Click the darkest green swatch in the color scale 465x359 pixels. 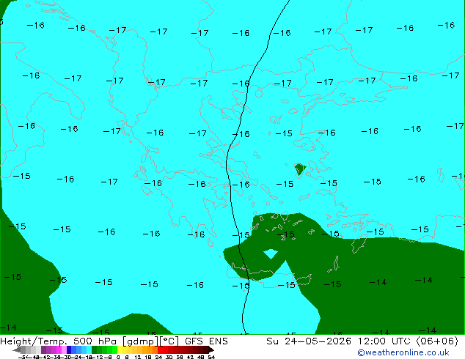(x=94, y=349)
